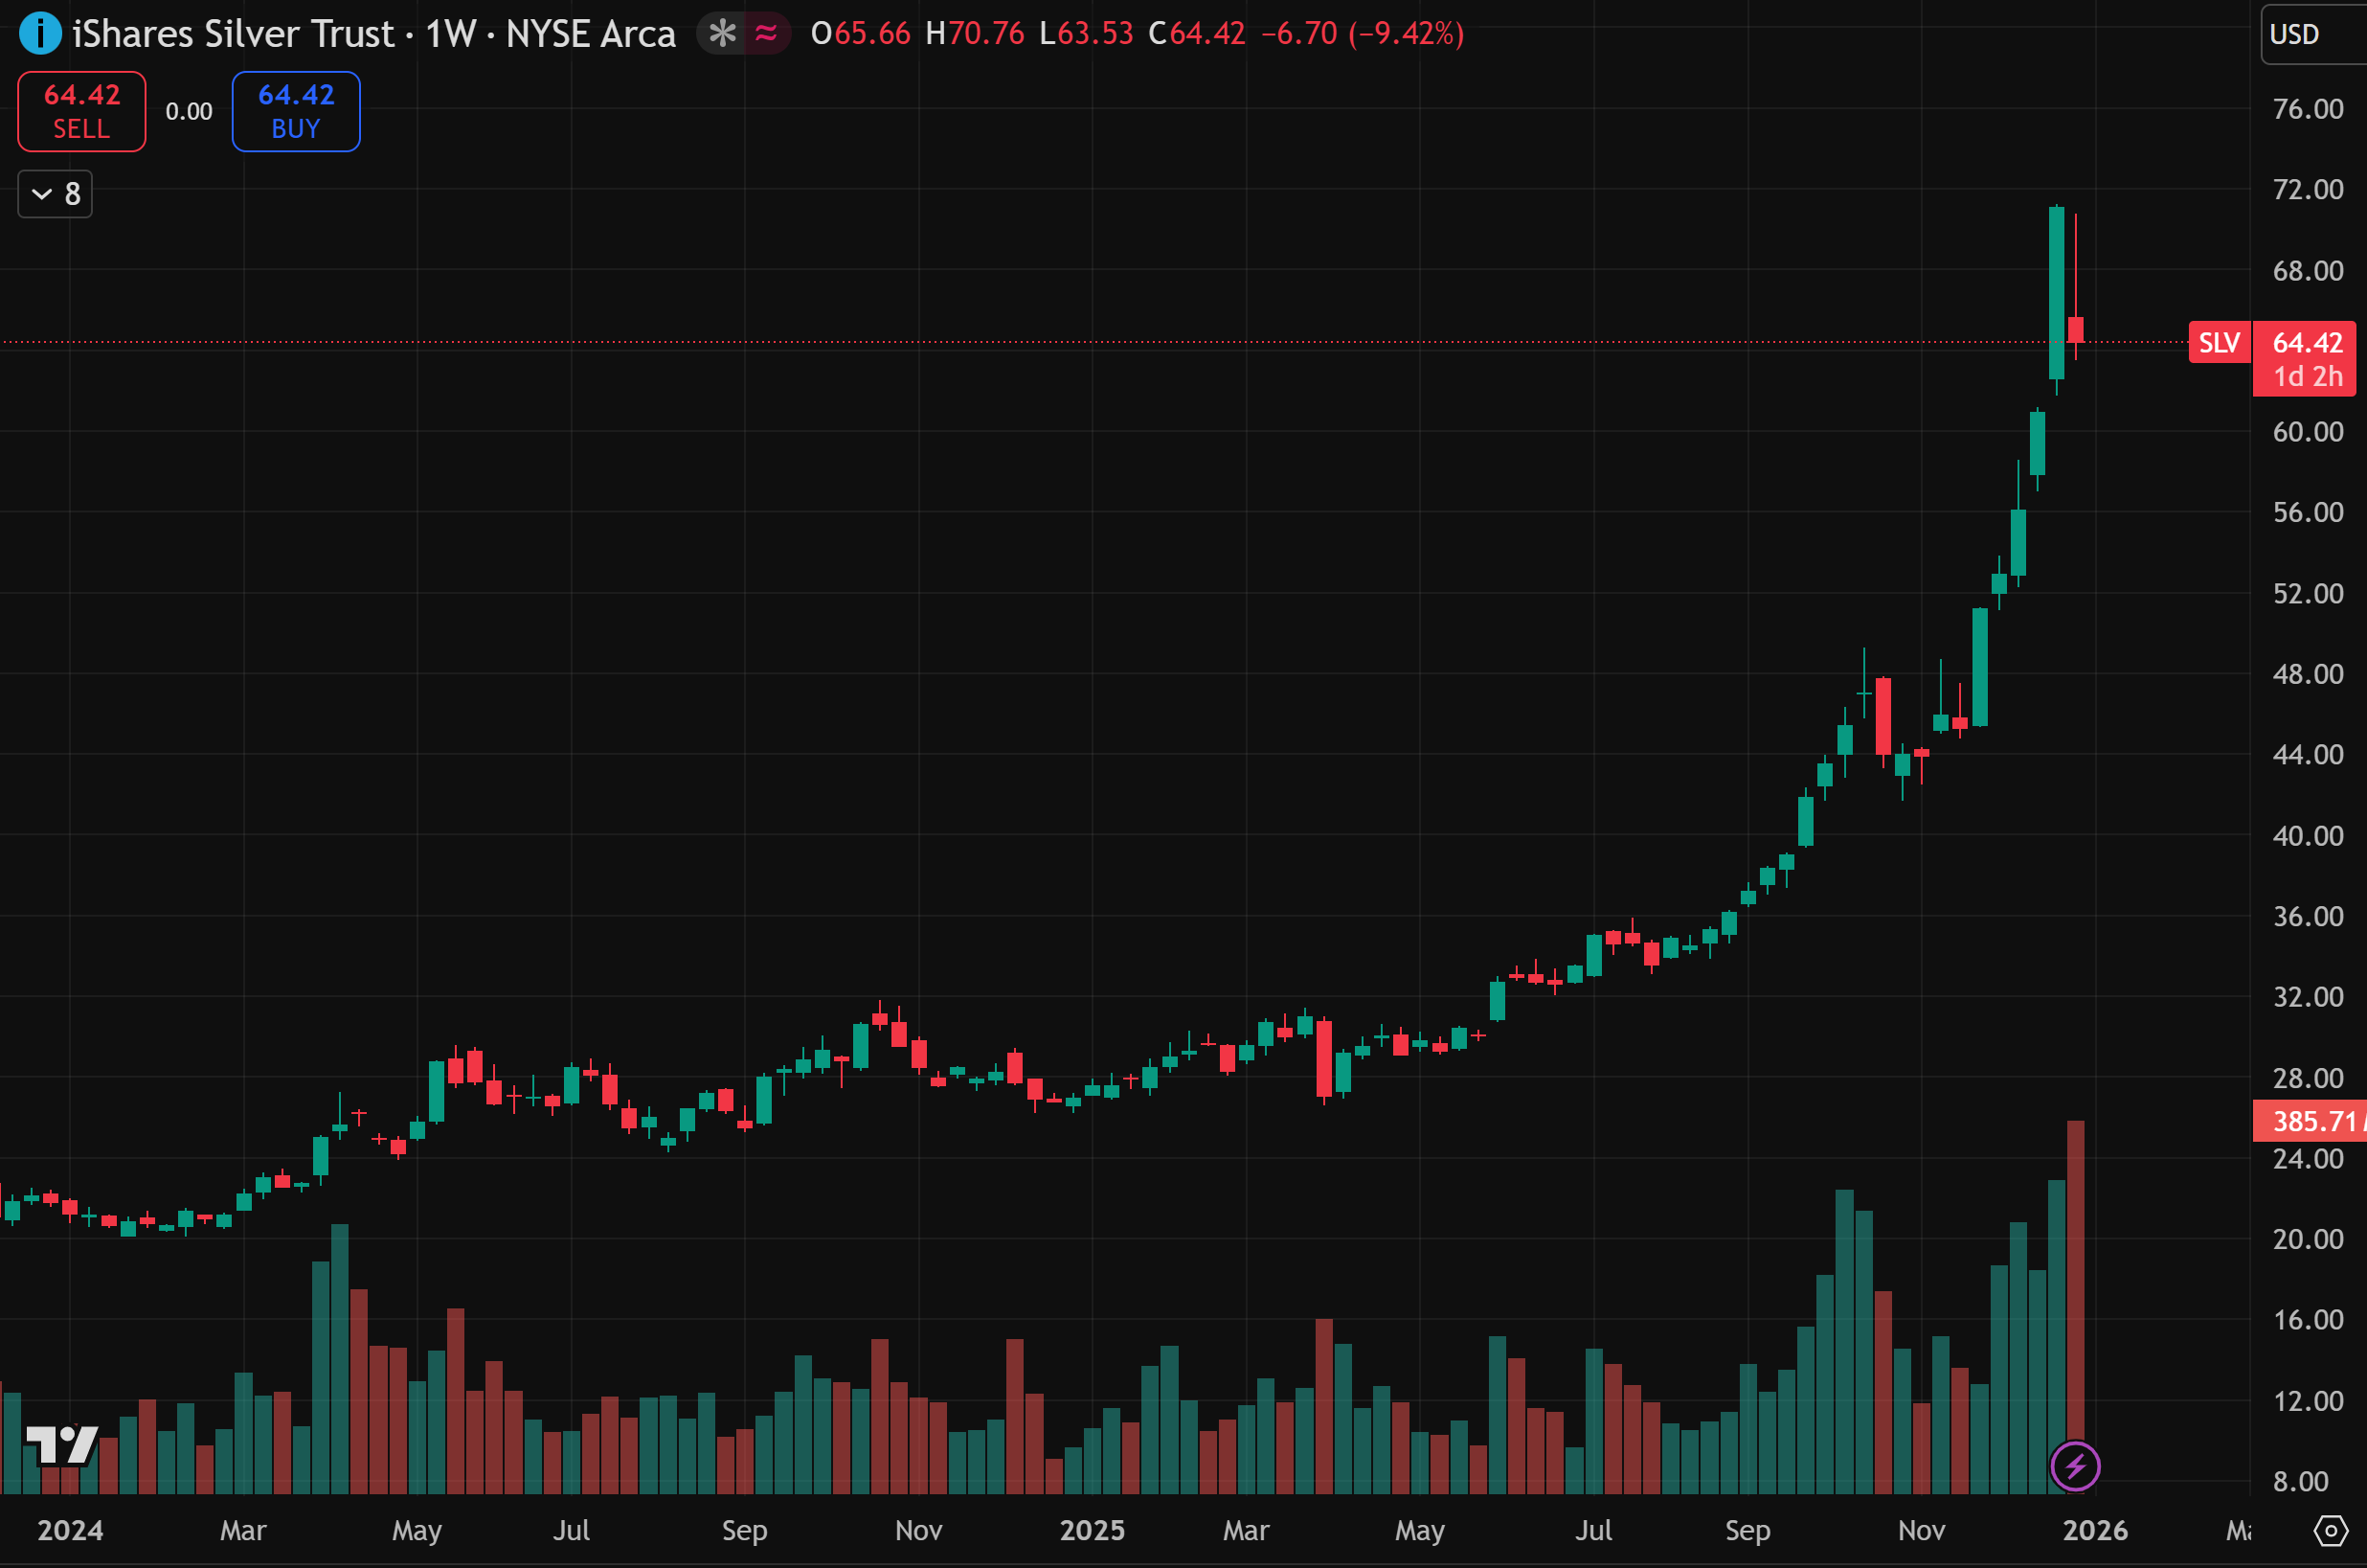Click the 72.00 level on price scale
This screenshot has height=1568, width=2367.
pos(2307,189)
